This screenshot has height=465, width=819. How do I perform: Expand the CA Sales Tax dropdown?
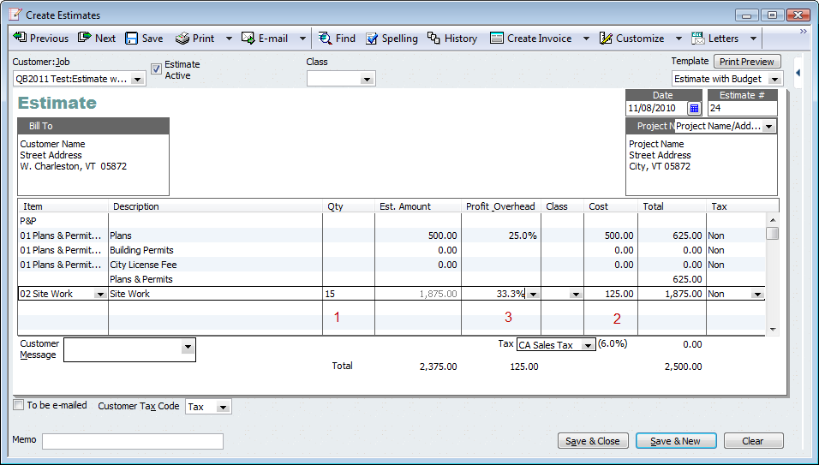[x=588, y=345]
